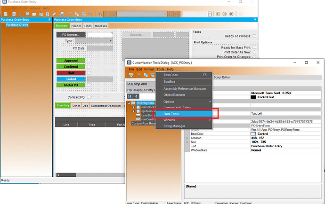
Task: Click round Home icon in main toolbar
Action: pos(231,14)
